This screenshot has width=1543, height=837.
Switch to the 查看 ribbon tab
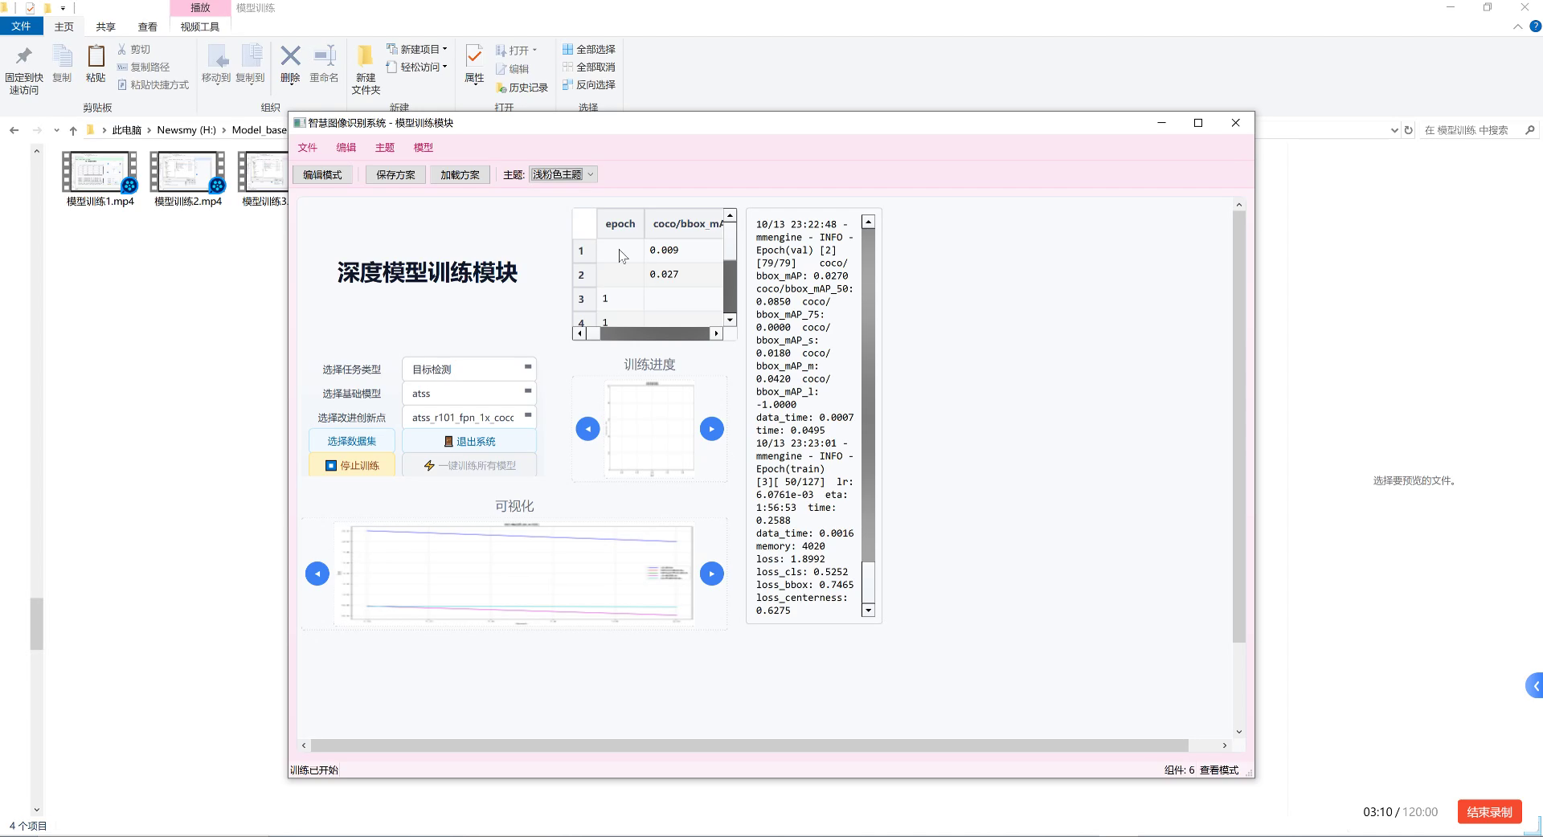(147, 27)
